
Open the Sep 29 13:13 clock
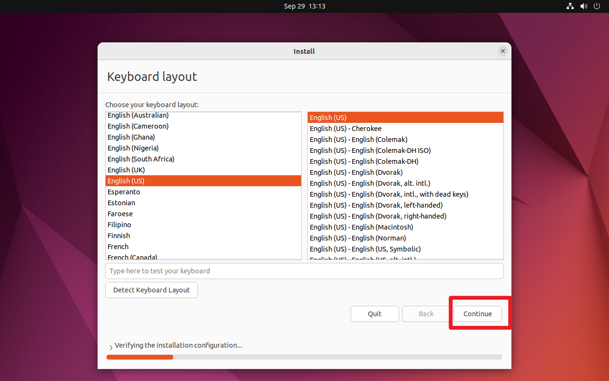pyautogui.click(x=304, y=6)
